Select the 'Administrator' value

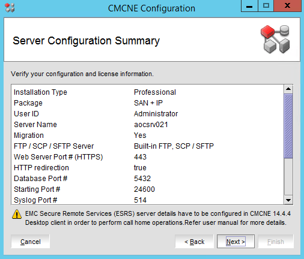156,114
